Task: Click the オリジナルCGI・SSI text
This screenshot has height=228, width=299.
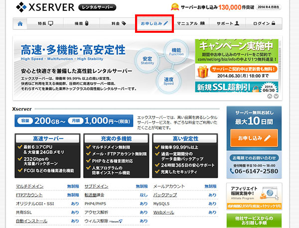Action: pos(35,204)
